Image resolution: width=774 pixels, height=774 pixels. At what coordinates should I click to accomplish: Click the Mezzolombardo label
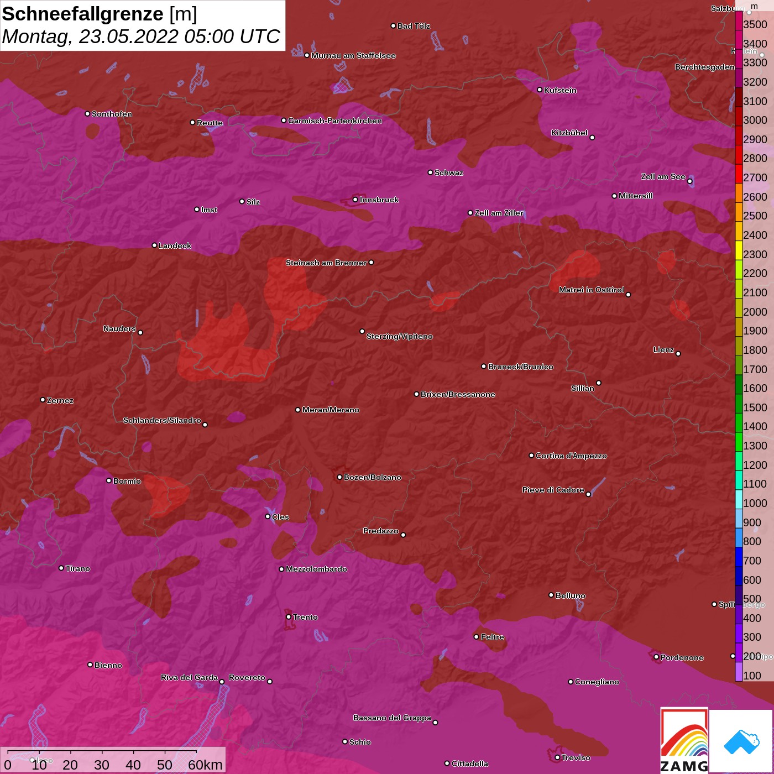(316, 569)
